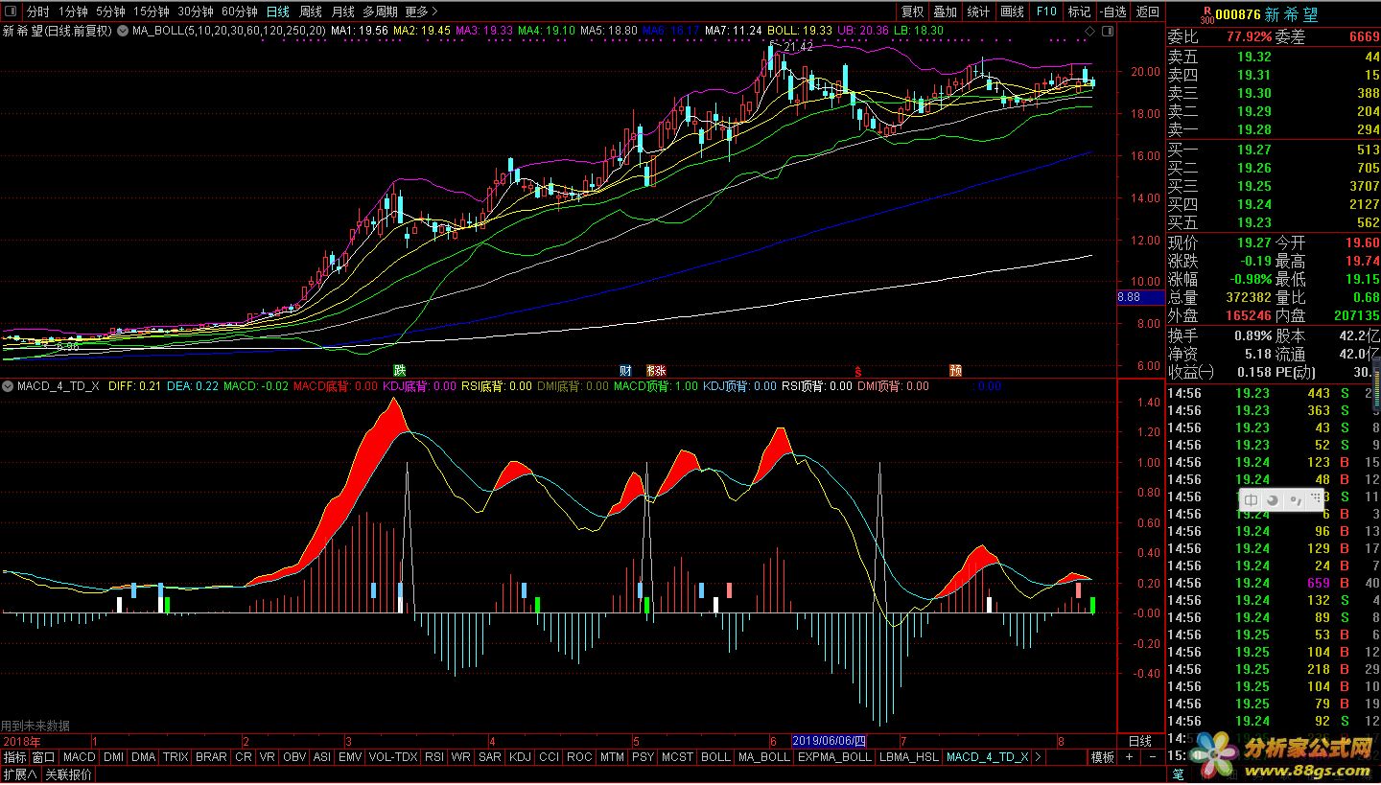Select the MA_BOLL indicator tab

[x=764, y=757]
